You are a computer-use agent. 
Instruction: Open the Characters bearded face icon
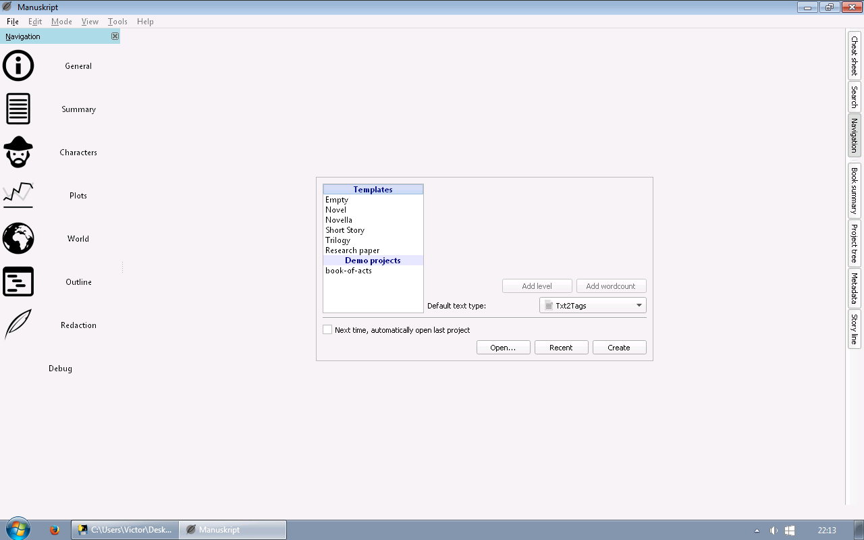[x=18, y=153]
